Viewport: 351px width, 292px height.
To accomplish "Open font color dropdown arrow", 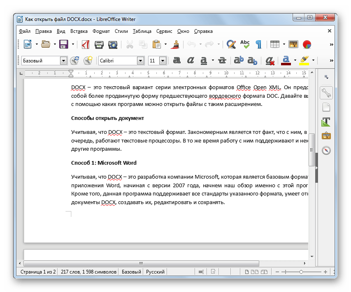I will pyautogui.click(x=295, y=60).
